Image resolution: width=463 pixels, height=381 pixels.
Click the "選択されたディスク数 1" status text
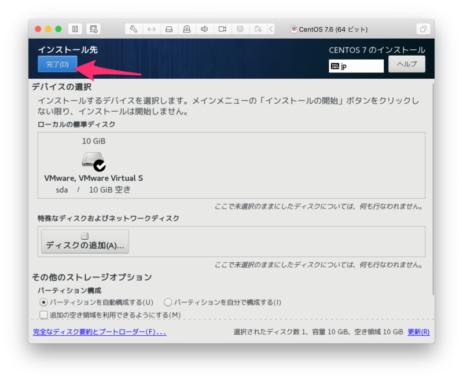[x=269, y=332]
